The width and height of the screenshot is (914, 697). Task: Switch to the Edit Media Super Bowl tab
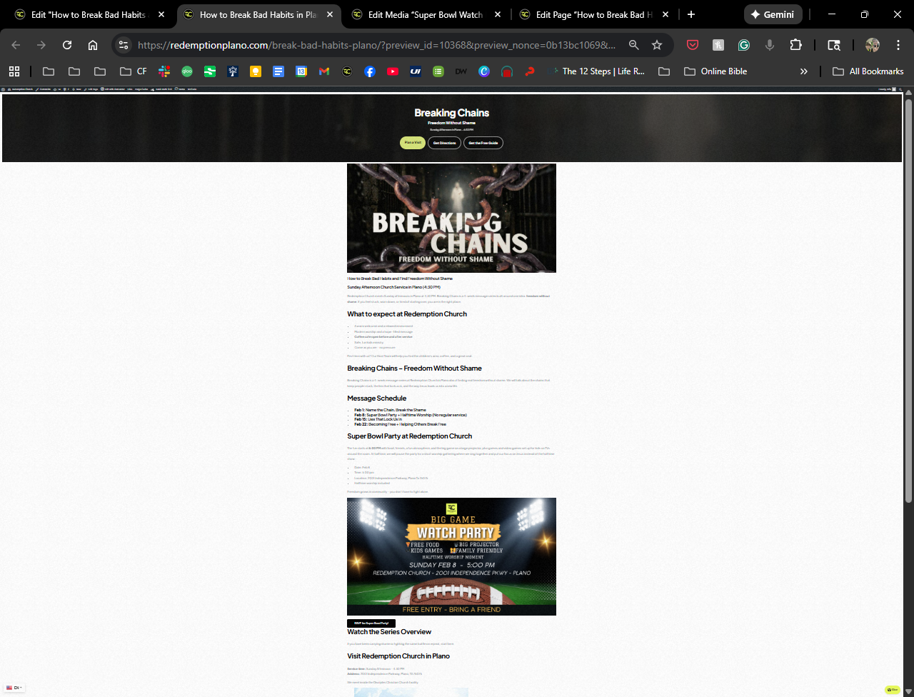tap(425, 14)
